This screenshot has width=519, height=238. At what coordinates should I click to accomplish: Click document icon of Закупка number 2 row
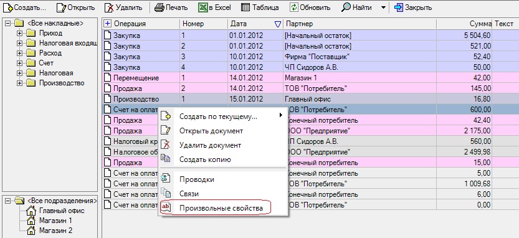(107, 46)
